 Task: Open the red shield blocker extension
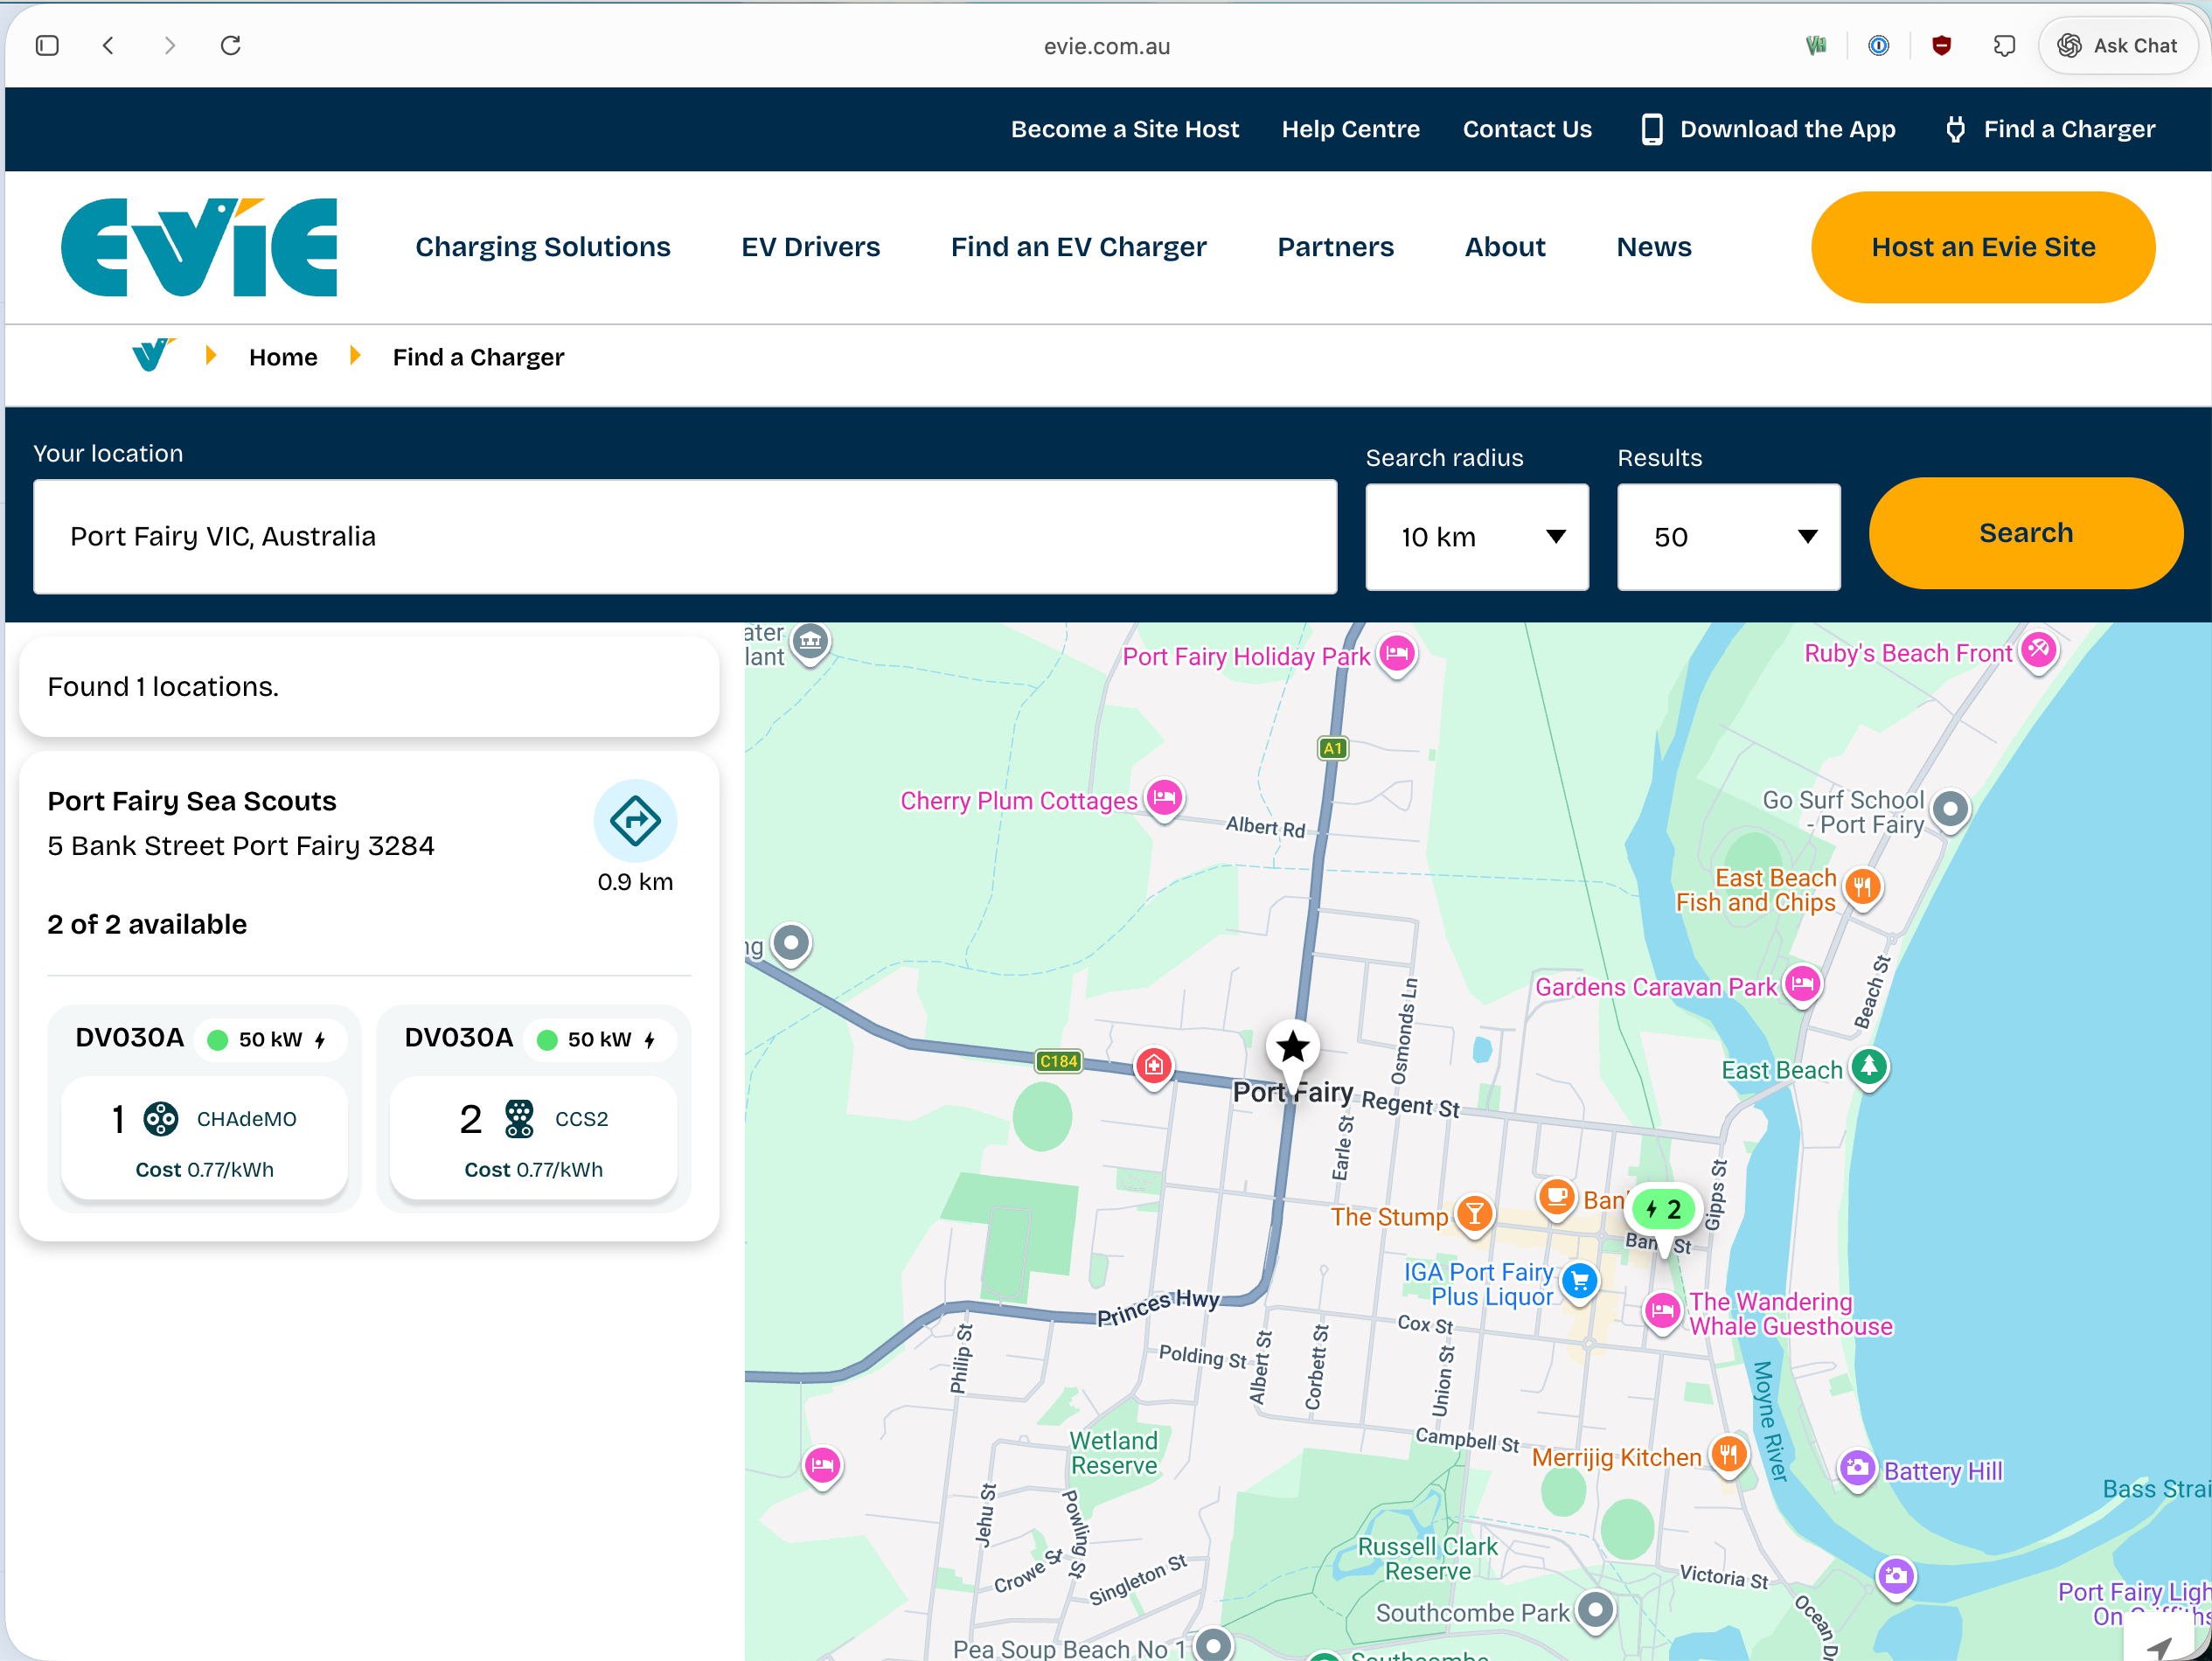pyautogui.click(x=1941, y=46)
